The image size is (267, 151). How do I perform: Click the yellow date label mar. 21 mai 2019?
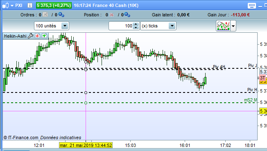86,145
